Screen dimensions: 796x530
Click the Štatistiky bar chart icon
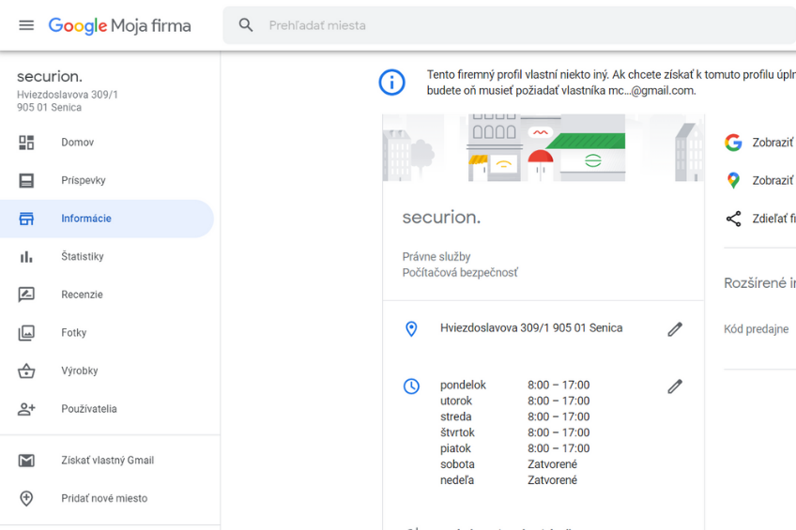26,257
